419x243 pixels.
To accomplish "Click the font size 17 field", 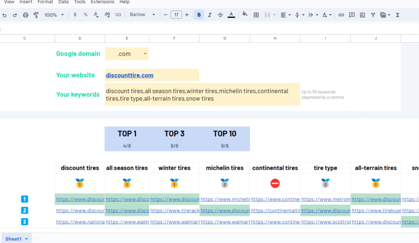I will click(176, 15).
